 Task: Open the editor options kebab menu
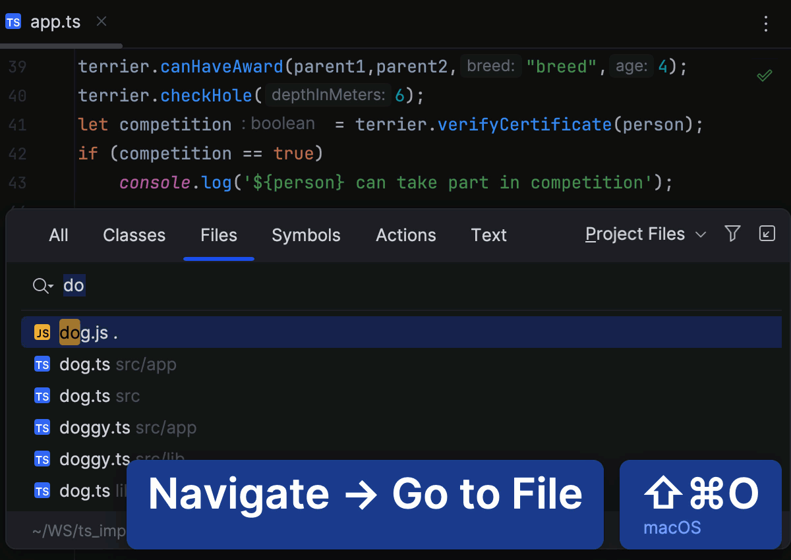[765, 24]
